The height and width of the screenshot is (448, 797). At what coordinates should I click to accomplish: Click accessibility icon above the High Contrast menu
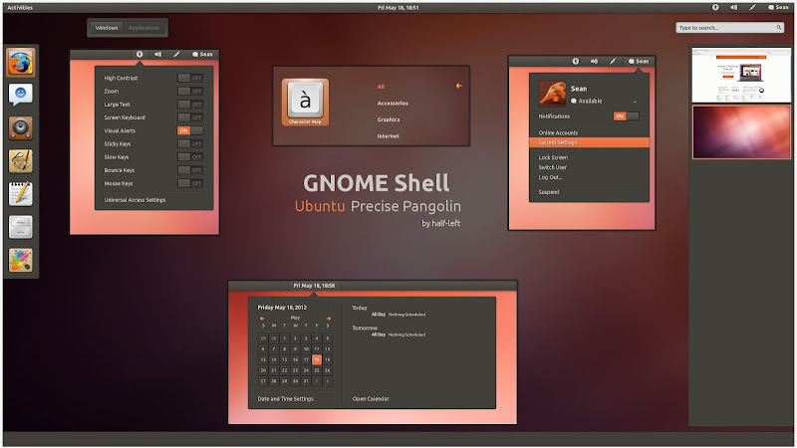(x=139, y=54)
